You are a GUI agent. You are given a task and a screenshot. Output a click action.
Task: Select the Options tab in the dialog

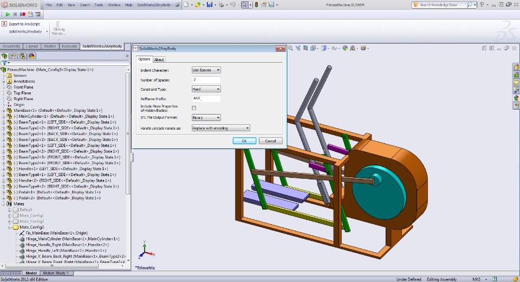tap(144, 59)
